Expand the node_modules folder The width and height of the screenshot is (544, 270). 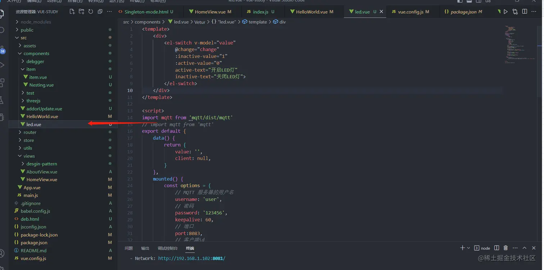point(63,22)
